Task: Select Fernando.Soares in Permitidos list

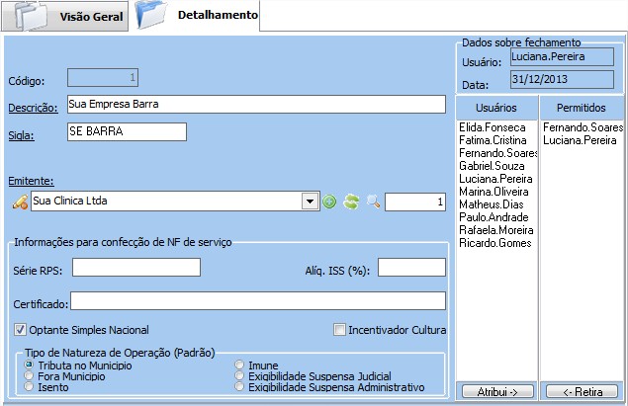Action: click(583, 127)
